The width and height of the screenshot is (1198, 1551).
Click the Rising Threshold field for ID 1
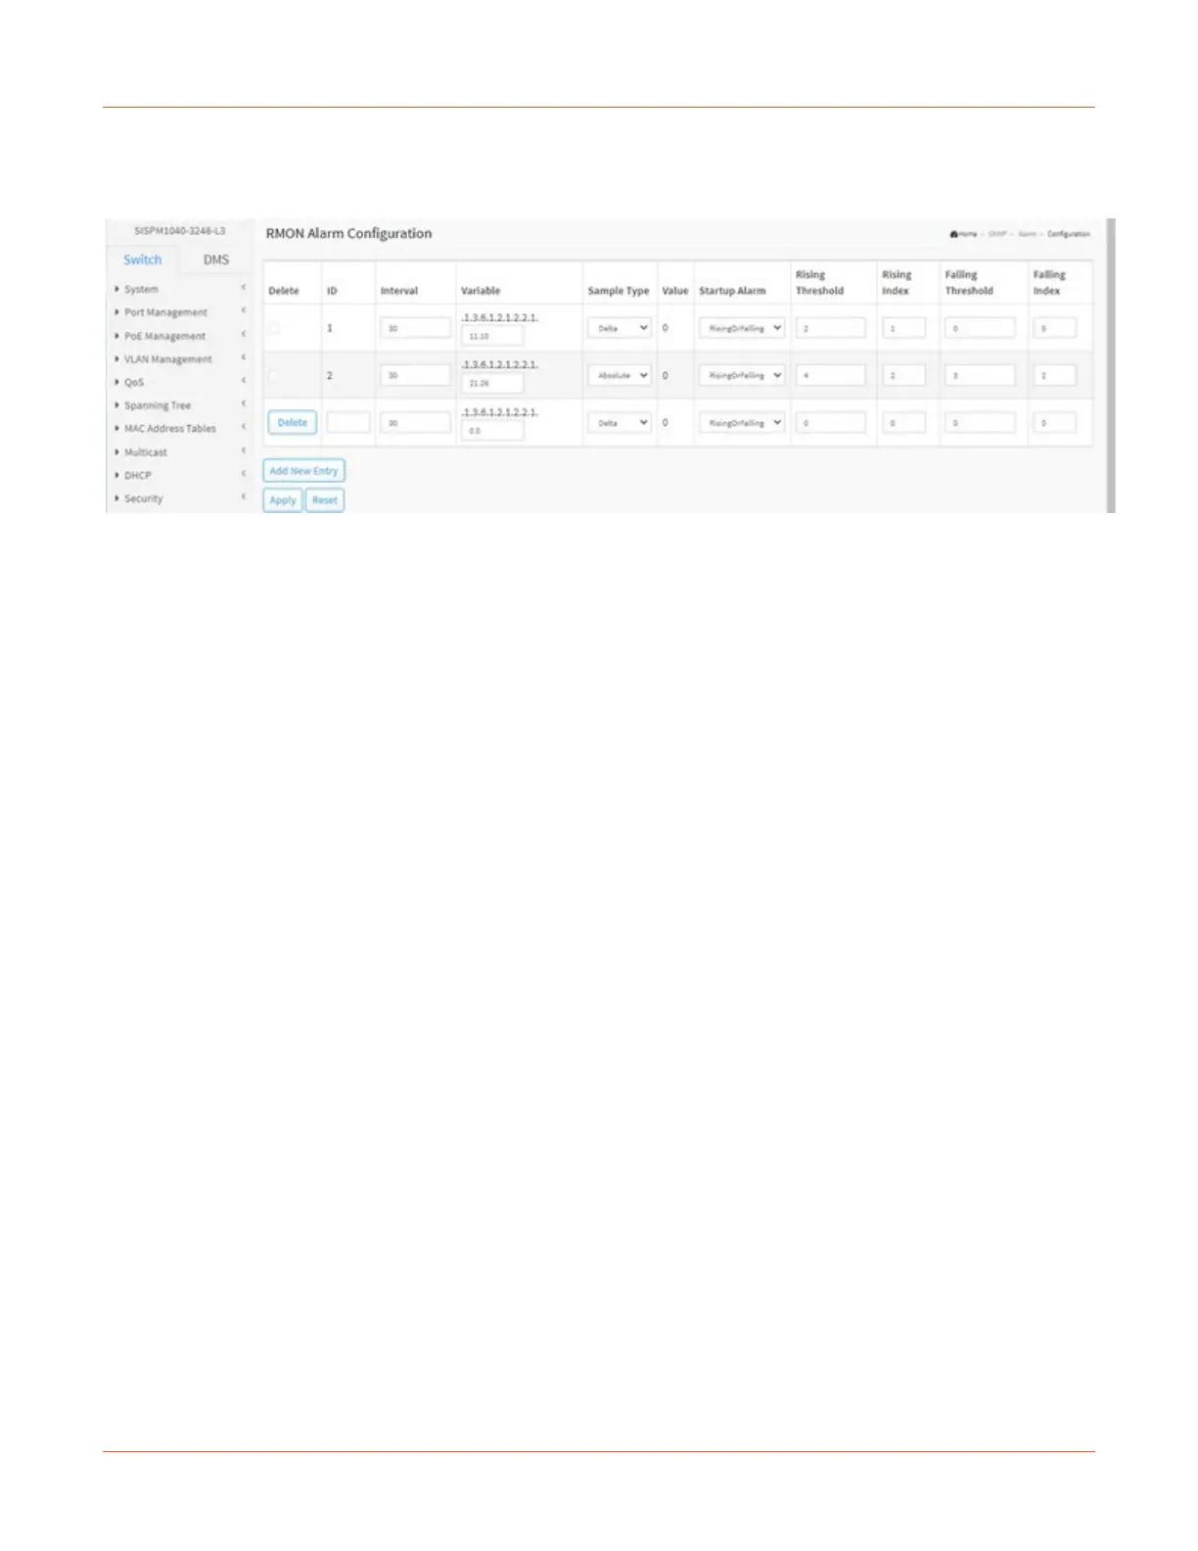click(831, 328)
